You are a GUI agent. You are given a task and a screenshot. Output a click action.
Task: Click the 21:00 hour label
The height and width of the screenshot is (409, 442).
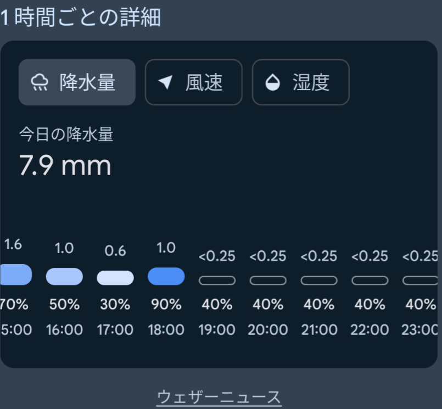tap(319, 330)
